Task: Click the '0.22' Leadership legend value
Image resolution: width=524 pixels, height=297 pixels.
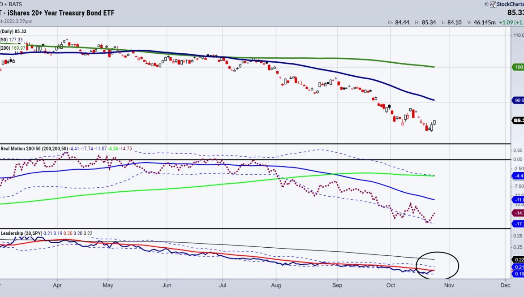Action: pos(88,233)
